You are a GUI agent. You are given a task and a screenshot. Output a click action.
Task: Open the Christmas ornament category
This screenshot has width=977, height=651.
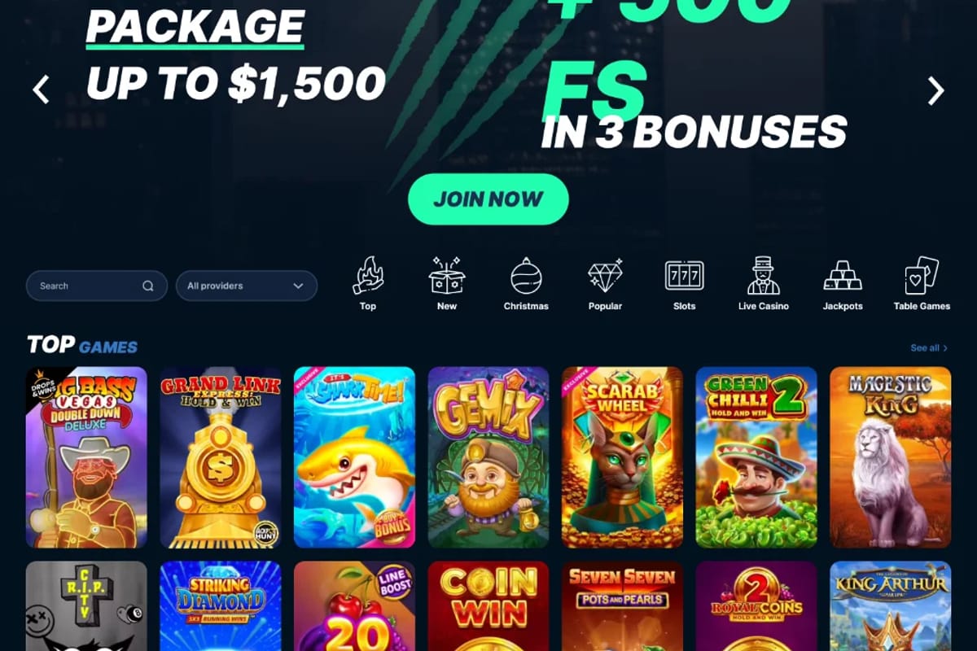(x=526, y=277)
